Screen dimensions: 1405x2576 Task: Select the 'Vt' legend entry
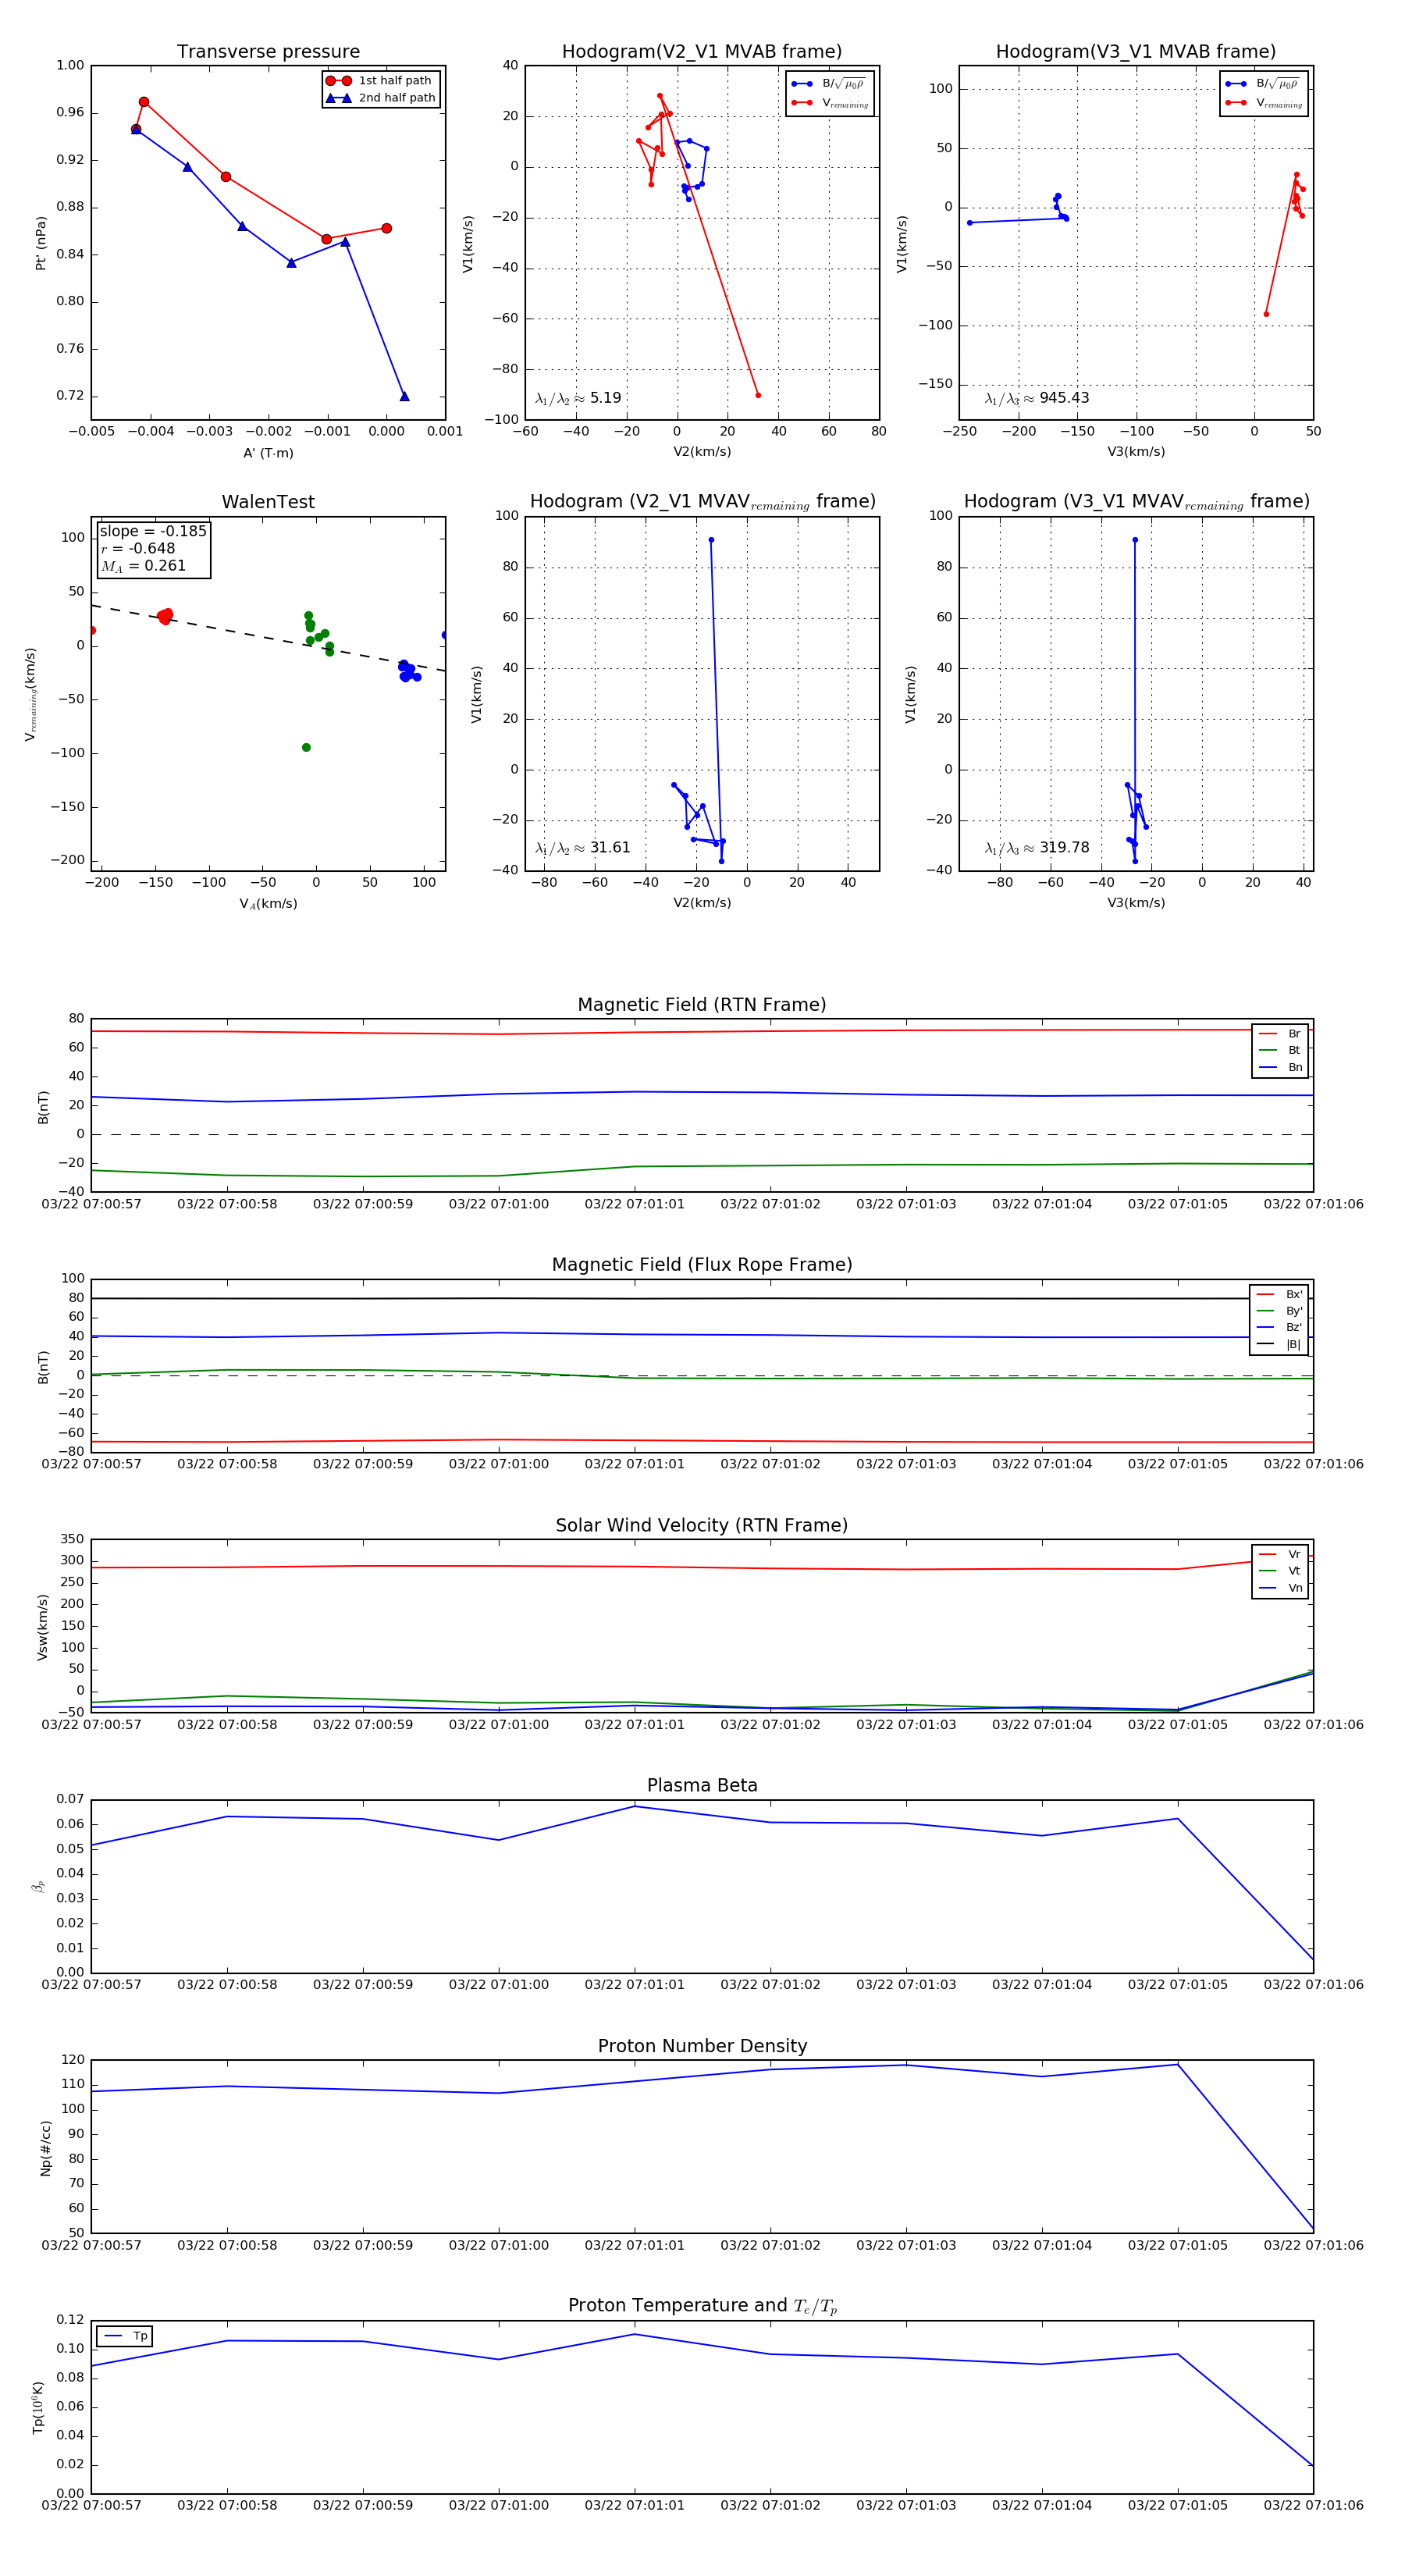(x=1281, y=1571)
